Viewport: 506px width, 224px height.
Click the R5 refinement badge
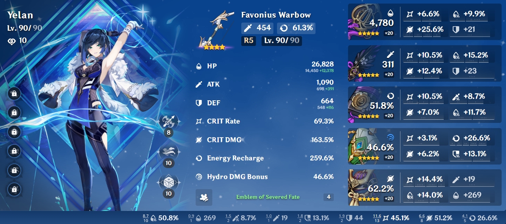pyautogui.click(x=248, y=40)
